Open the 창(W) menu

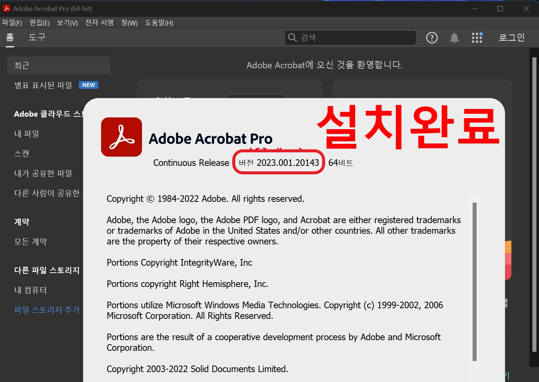coord(130,23)
